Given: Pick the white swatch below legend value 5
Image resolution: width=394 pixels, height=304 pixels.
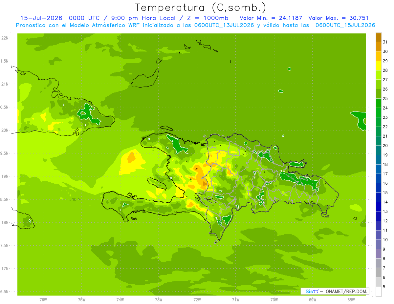Looking at the screenshot, I should tap(379, 292).
